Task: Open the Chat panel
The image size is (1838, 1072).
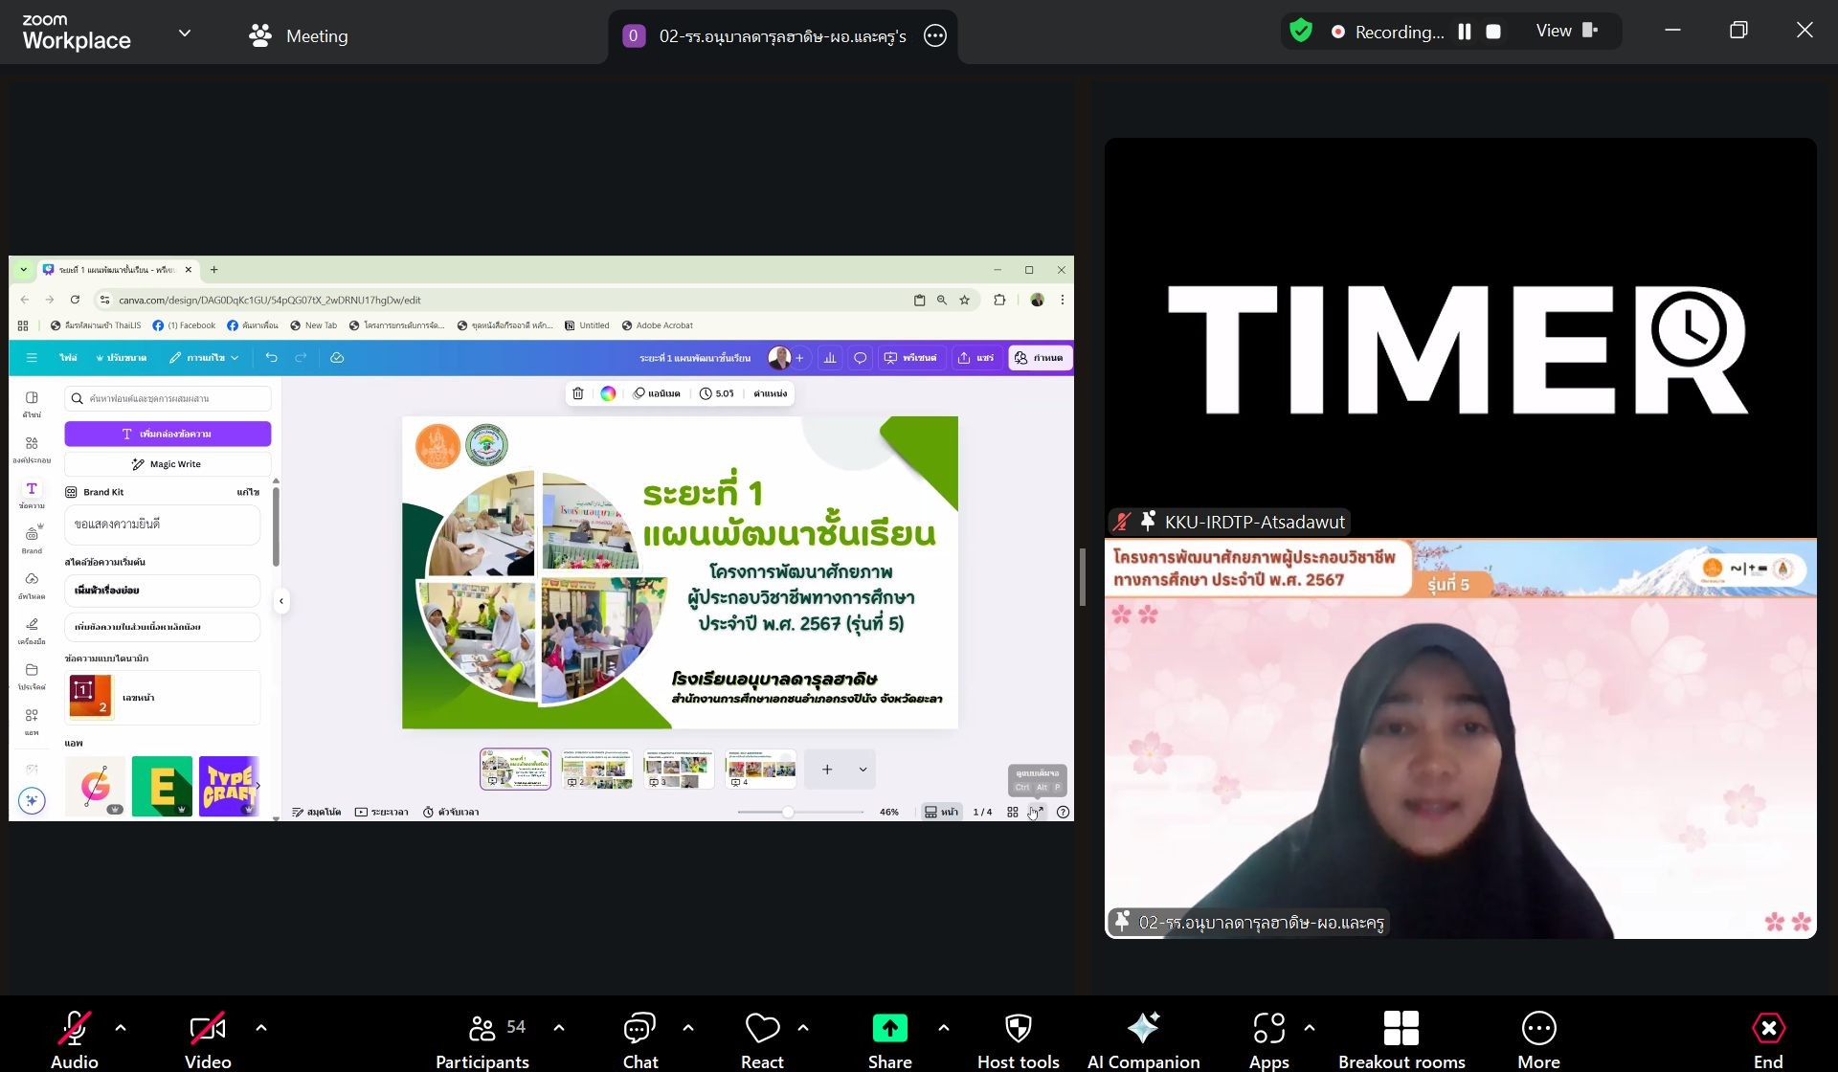Action: coord(639,1029)
